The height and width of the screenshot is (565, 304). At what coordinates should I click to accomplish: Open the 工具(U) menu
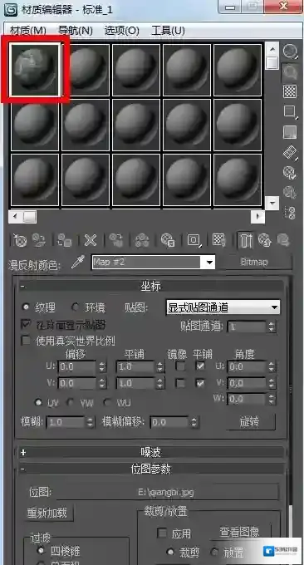169,31
